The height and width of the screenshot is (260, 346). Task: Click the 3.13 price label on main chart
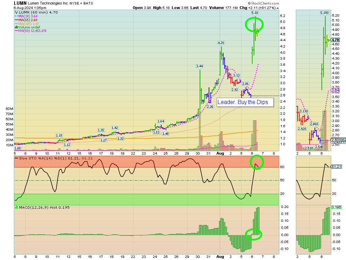pyautogui.click(x=237, y=76)
